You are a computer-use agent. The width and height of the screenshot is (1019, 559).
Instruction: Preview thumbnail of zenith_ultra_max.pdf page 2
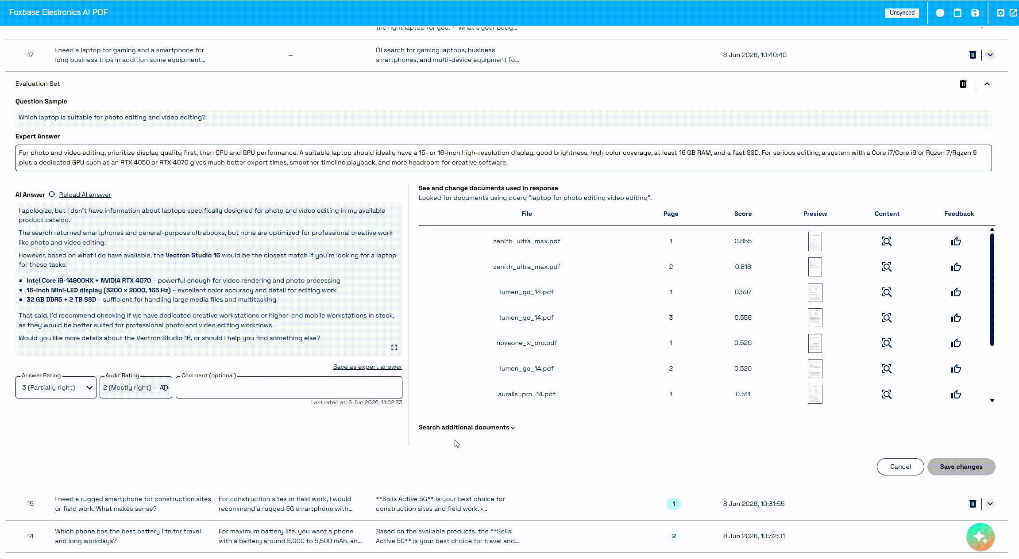click(815, 267)
